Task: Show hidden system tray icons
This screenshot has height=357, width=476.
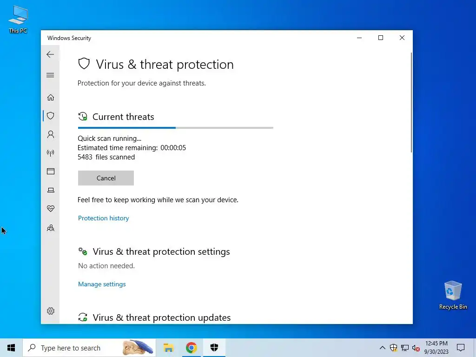Action: (x=383, y=348)
